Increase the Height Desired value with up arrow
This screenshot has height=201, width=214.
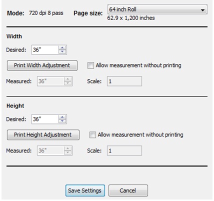62,117
